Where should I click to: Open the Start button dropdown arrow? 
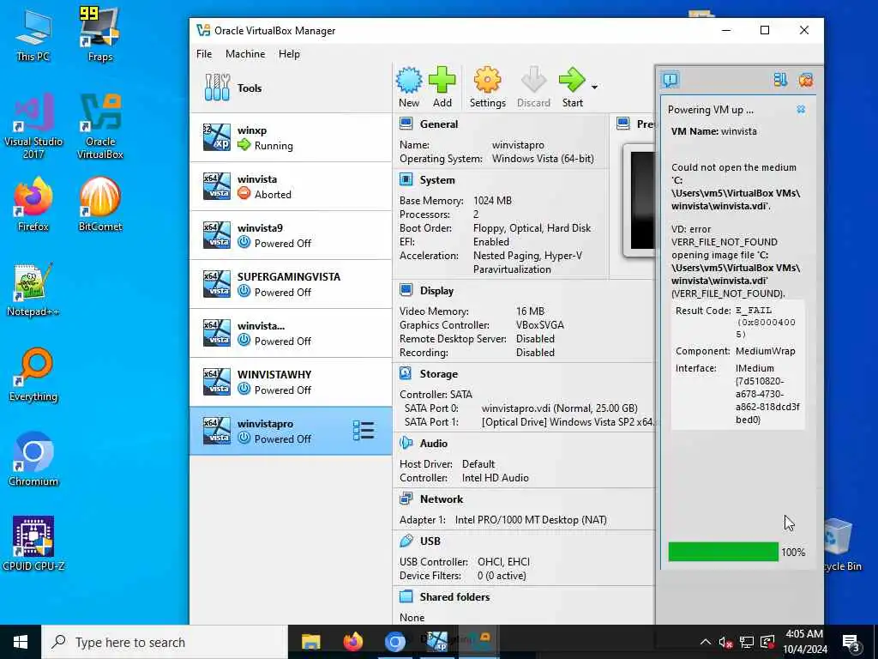[594, 87]
